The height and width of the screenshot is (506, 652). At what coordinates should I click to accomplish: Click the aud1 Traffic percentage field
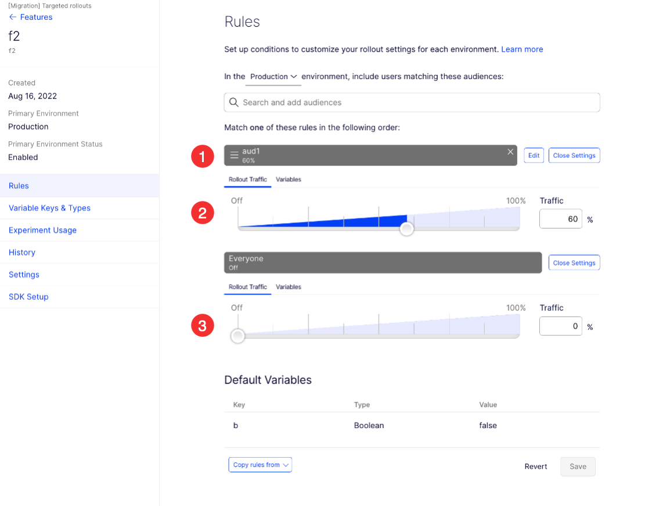pyautogui.click(x=560, y=219)
